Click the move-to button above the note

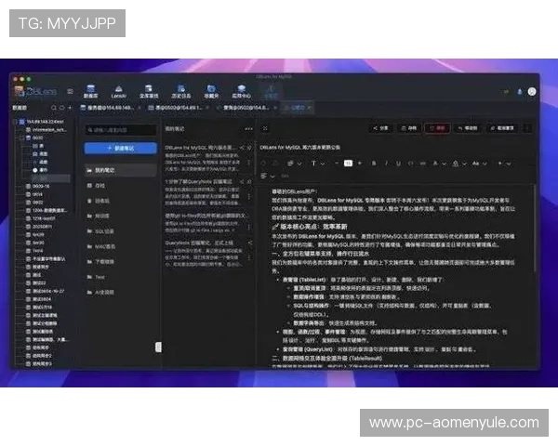pos(468,128)
